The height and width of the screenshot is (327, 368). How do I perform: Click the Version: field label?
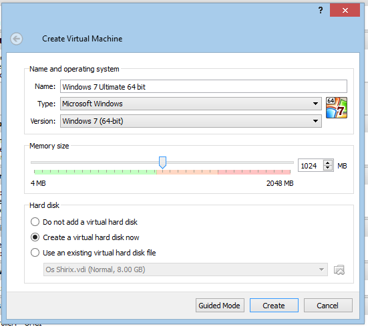(43, 121)
